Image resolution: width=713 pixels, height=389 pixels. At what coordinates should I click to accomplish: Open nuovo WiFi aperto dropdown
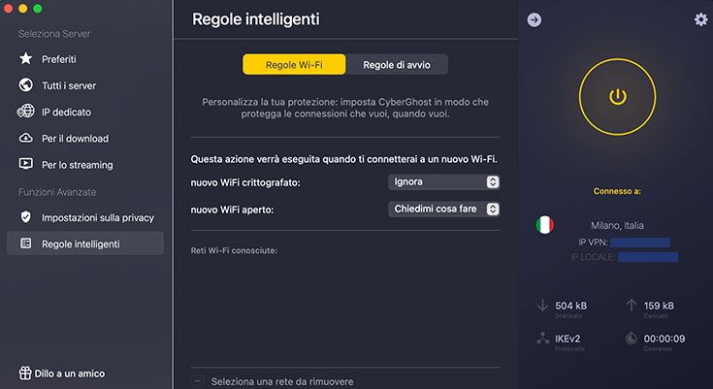pyautogui.click(x=444, y=209)
